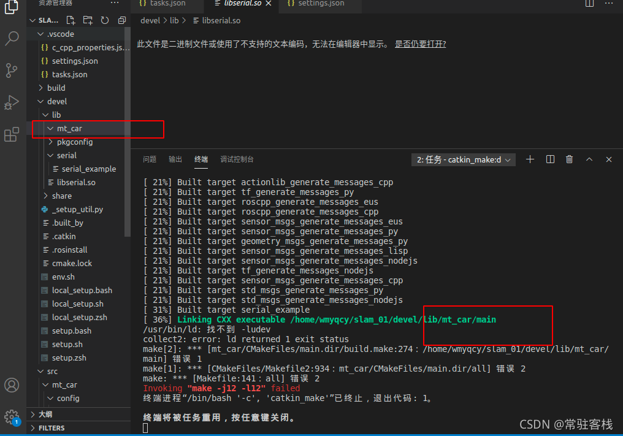Collapse all folders in explorer
This screenshot has height=436, width=623.
pos(122,20)
